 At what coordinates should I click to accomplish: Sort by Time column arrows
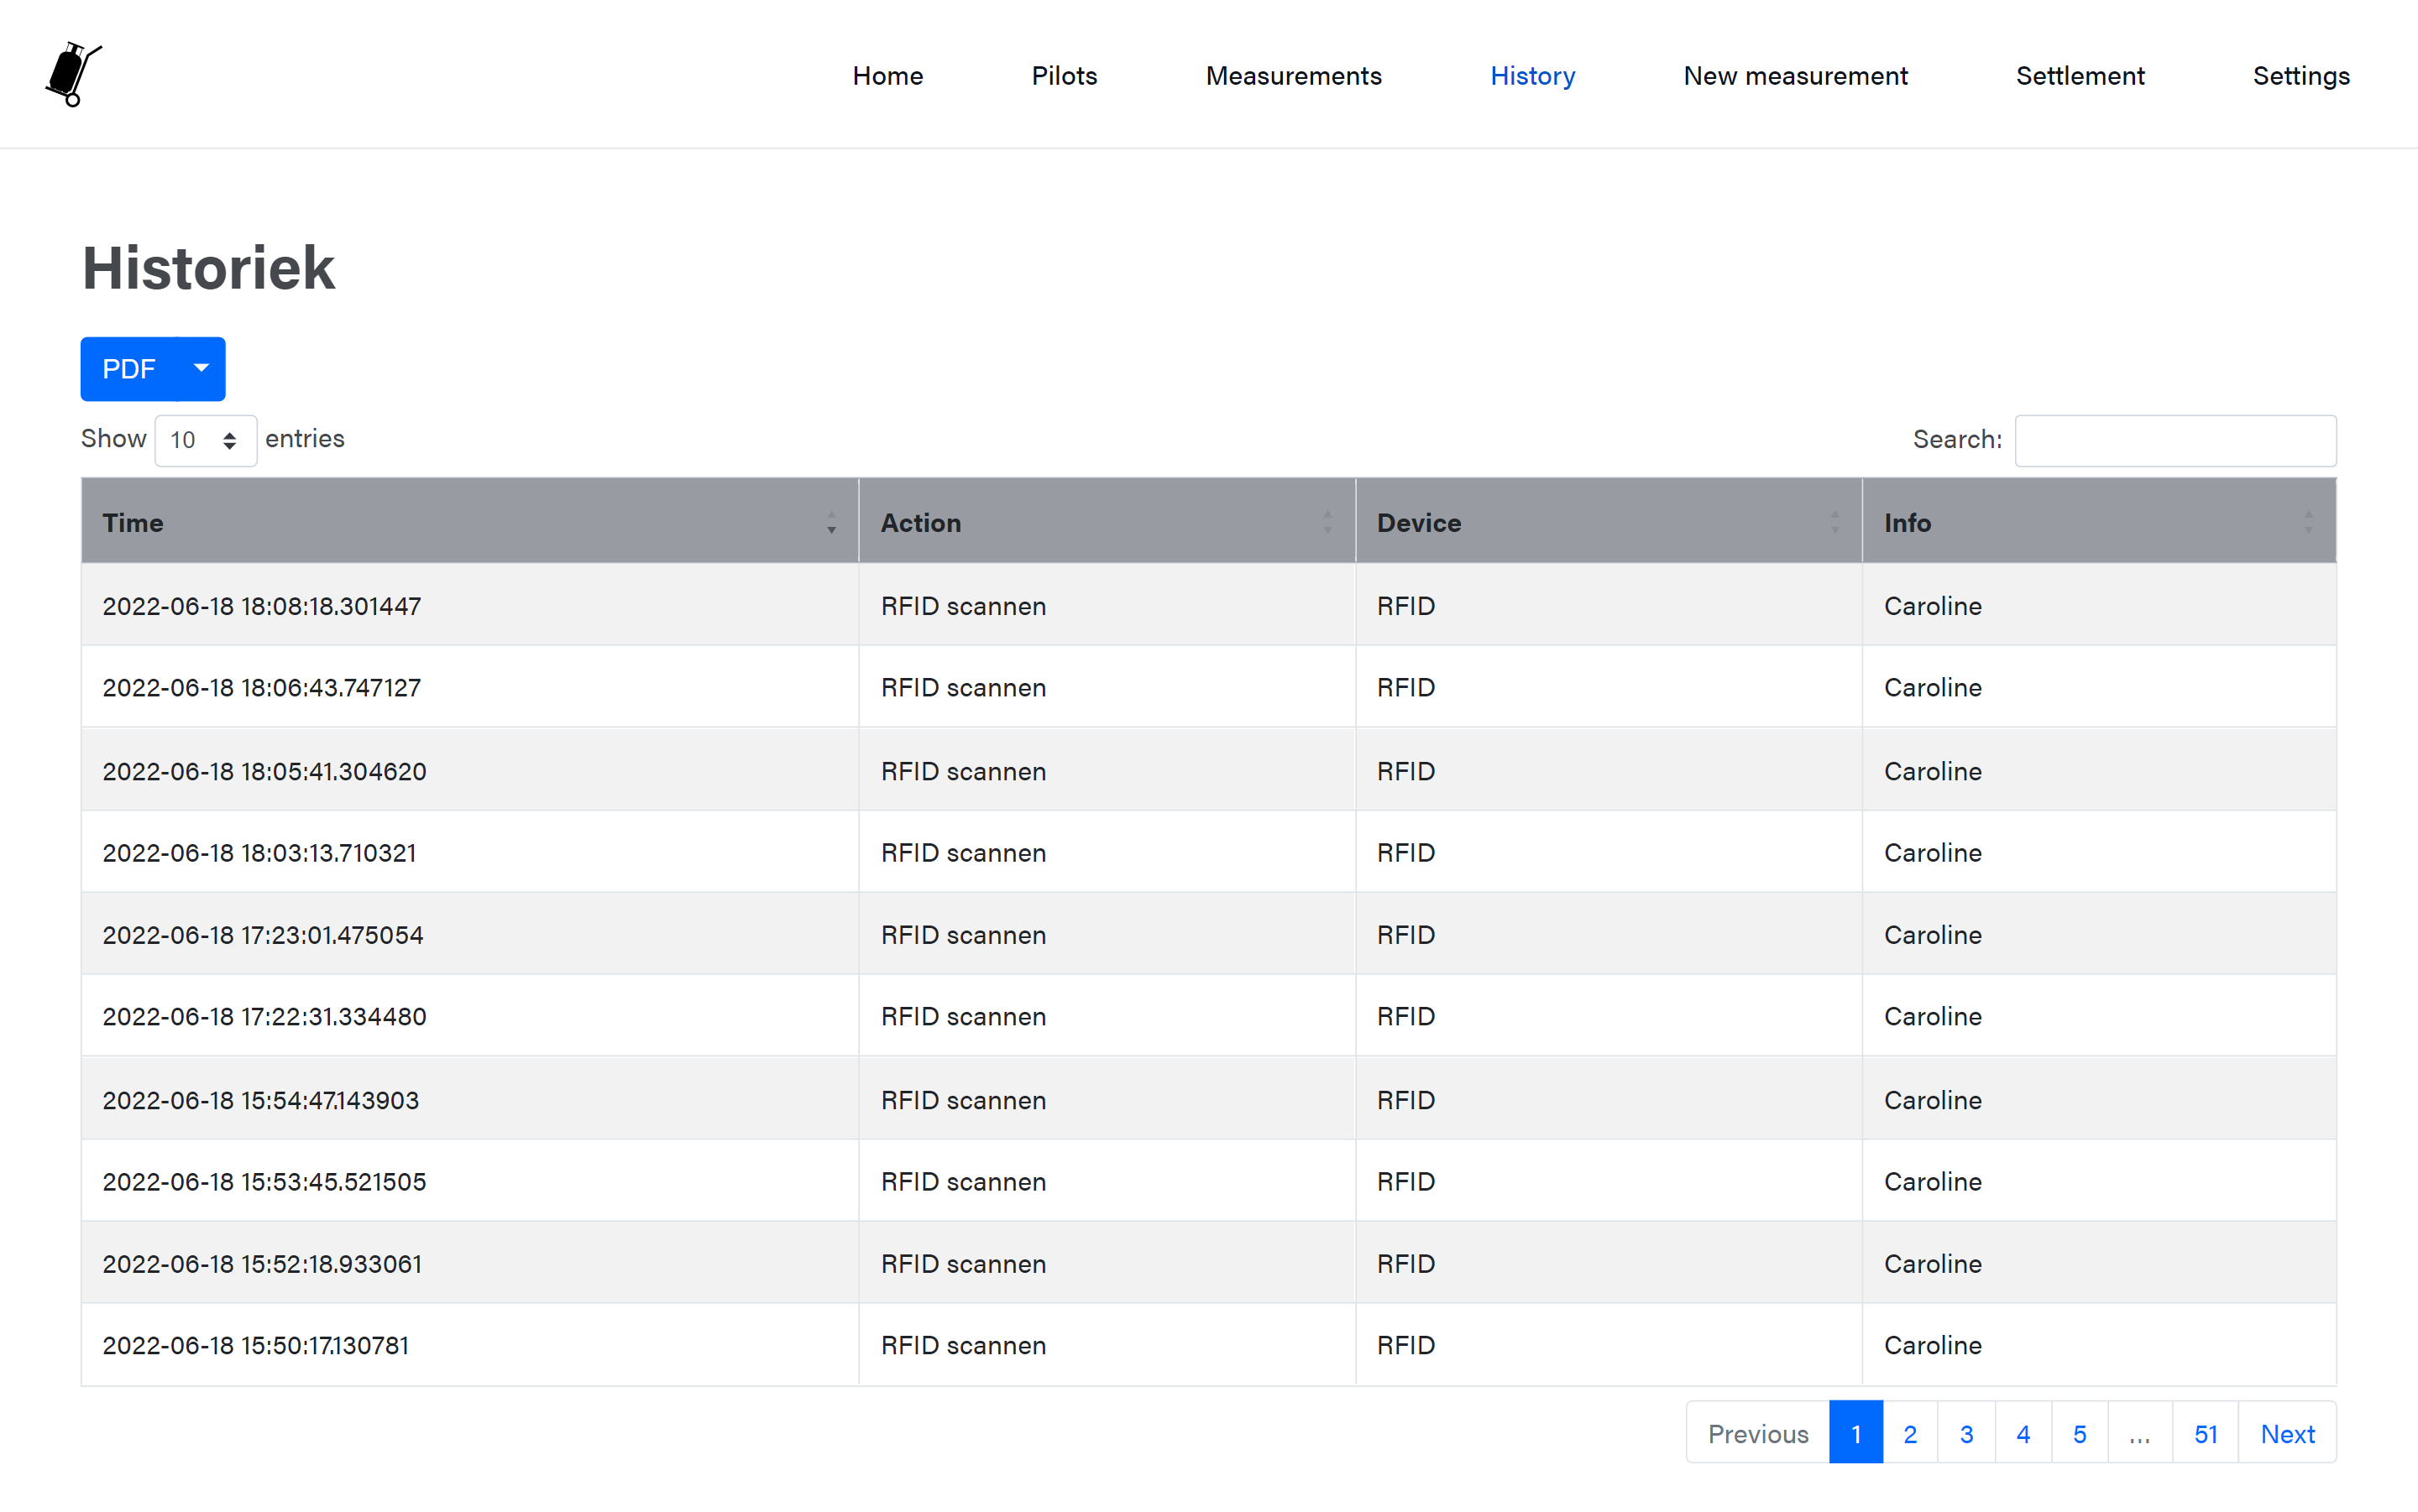(831, 522)
